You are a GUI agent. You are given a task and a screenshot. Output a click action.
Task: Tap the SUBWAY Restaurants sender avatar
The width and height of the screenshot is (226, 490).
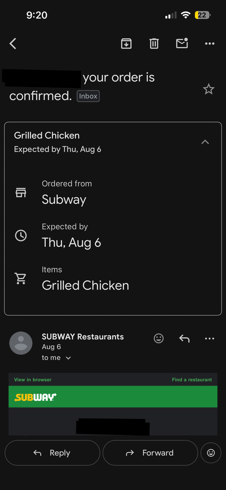(21, 343)
